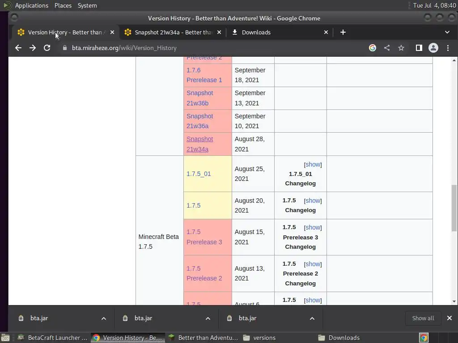Open tab search dropdown chevron

[x=447, y=32]
